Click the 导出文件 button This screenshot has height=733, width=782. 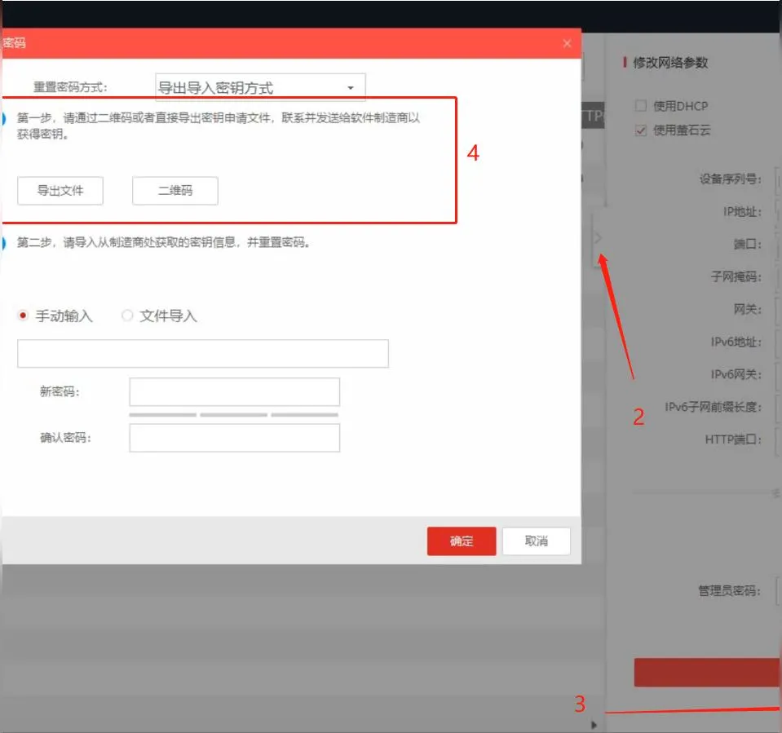pos(60,191)
